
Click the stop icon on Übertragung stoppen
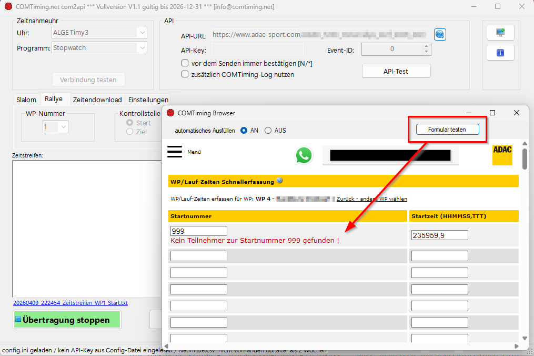coord(18,320)
